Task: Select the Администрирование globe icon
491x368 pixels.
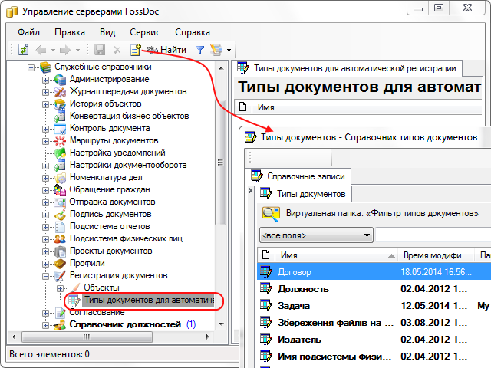Action: point(60,80)
